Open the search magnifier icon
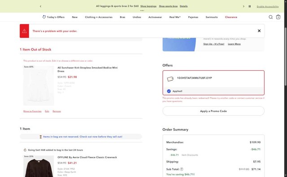 click(x=270, y=17)
